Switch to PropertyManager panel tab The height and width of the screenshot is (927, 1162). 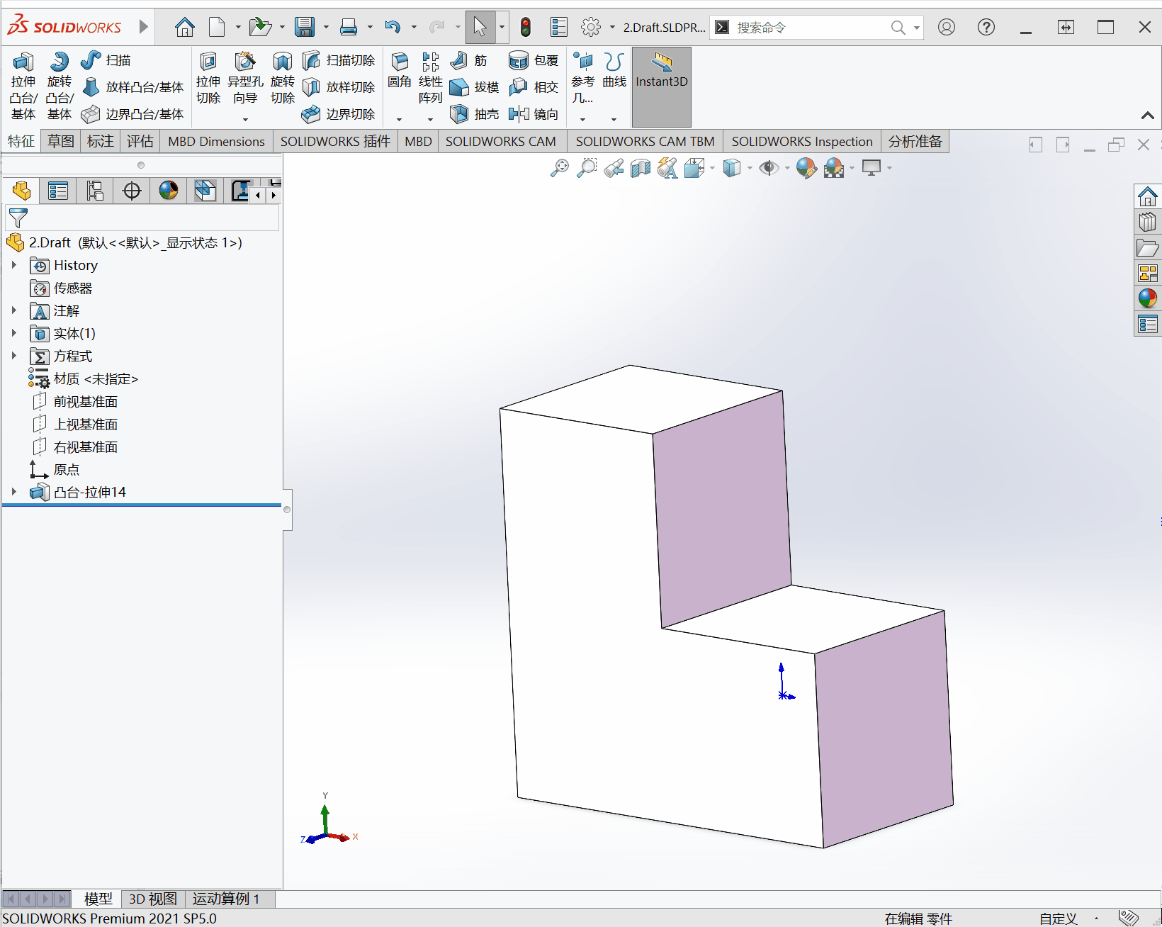58,191
